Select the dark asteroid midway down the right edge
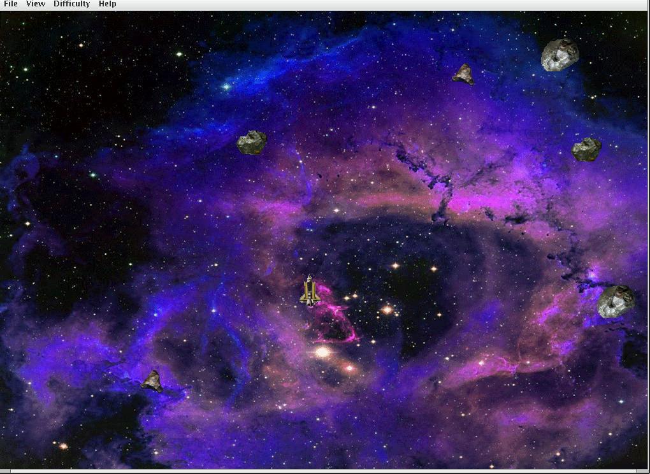Viewport: 650px width, 474px height. coord(586,149)
